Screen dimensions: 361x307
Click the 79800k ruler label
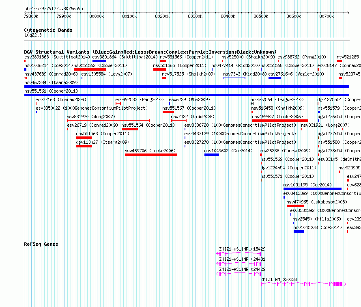[x=31, y=16]
